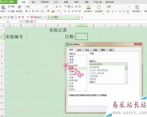Apply the red font color A
The height and width of the screenshot is (117, 147).
pyautogui.click(x=53, y=11)
